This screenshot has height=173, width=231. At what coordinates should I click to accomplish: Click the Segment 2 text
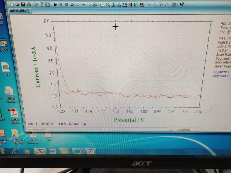(x=221, y=76)
